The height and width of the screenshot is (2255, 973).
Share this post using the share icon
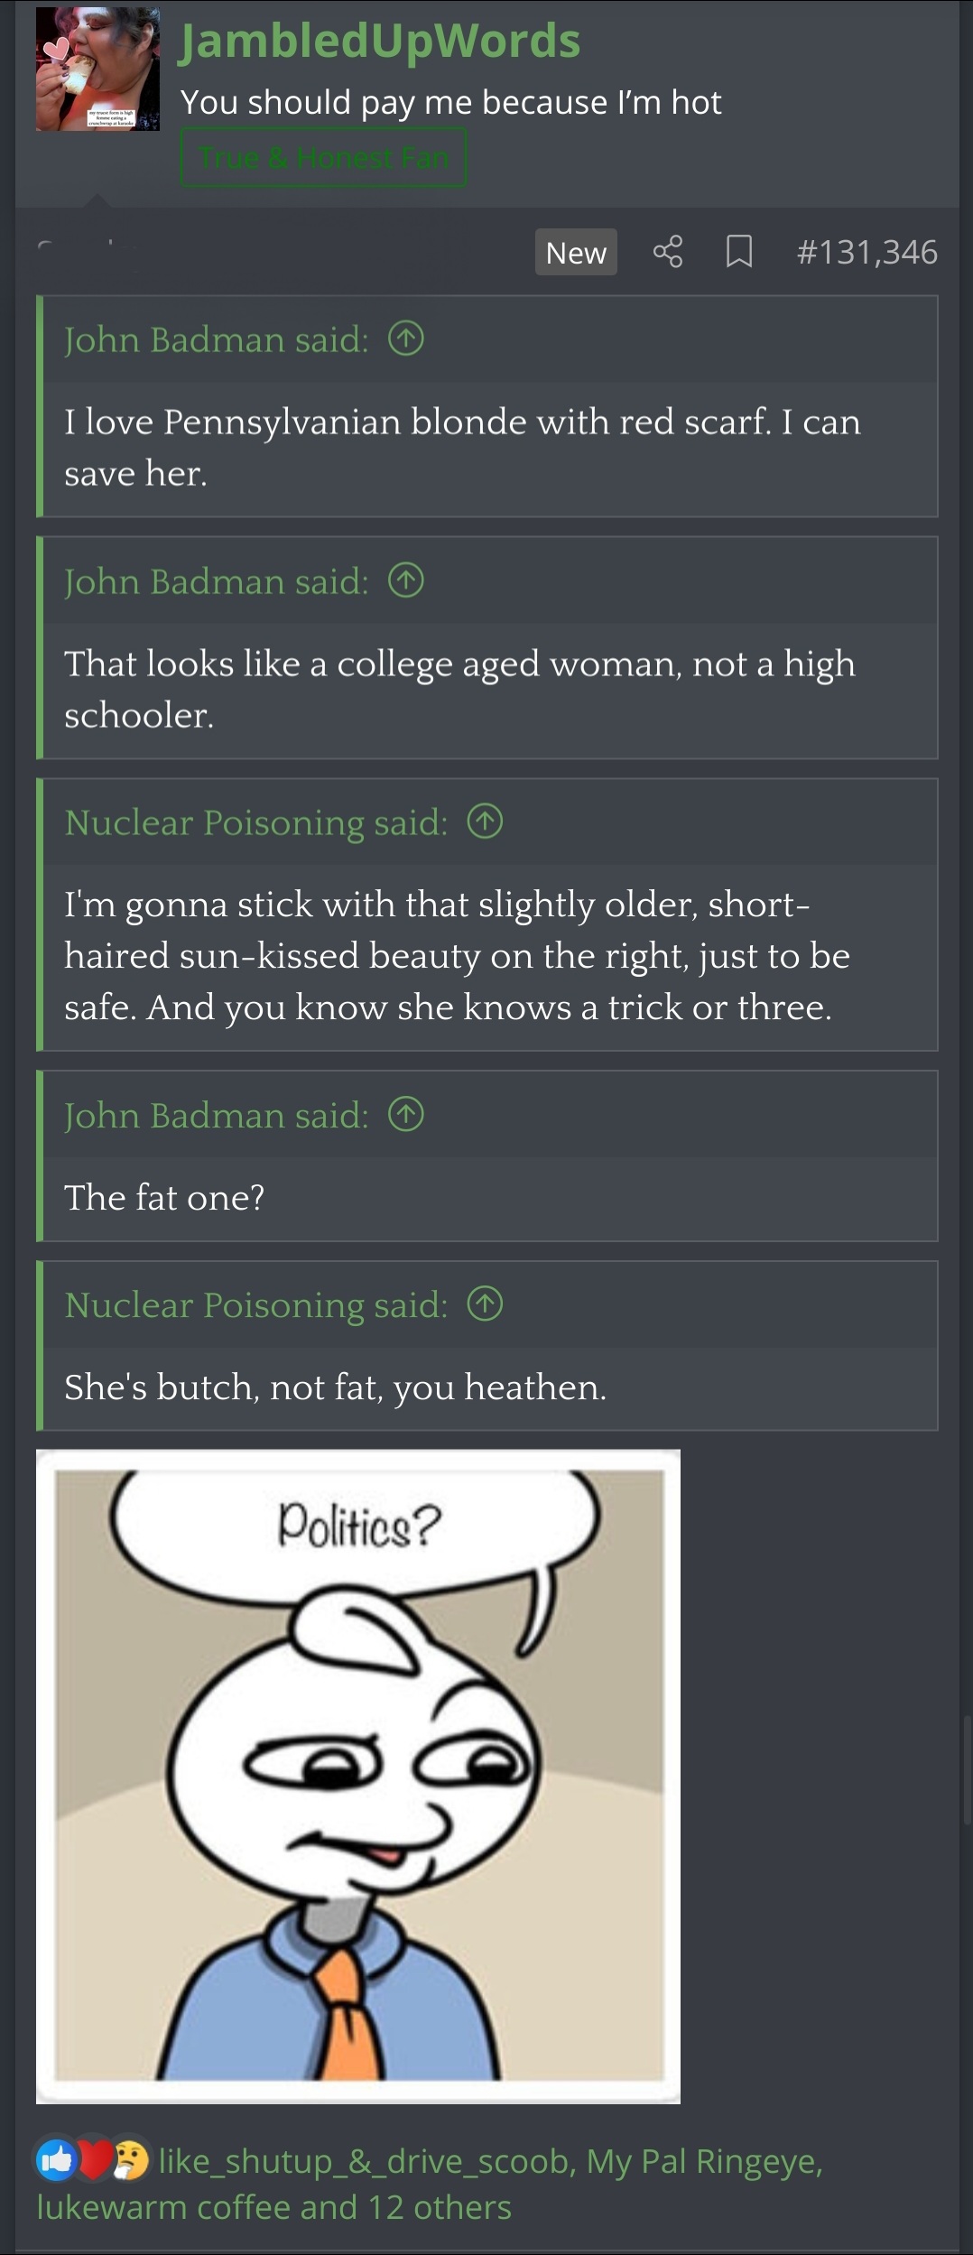pyautogui.click(x=668, y=252)
